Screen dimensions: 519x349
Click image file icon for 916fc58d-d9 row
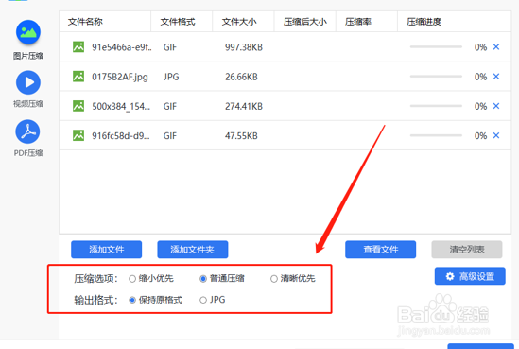click(x=78, y=135)
